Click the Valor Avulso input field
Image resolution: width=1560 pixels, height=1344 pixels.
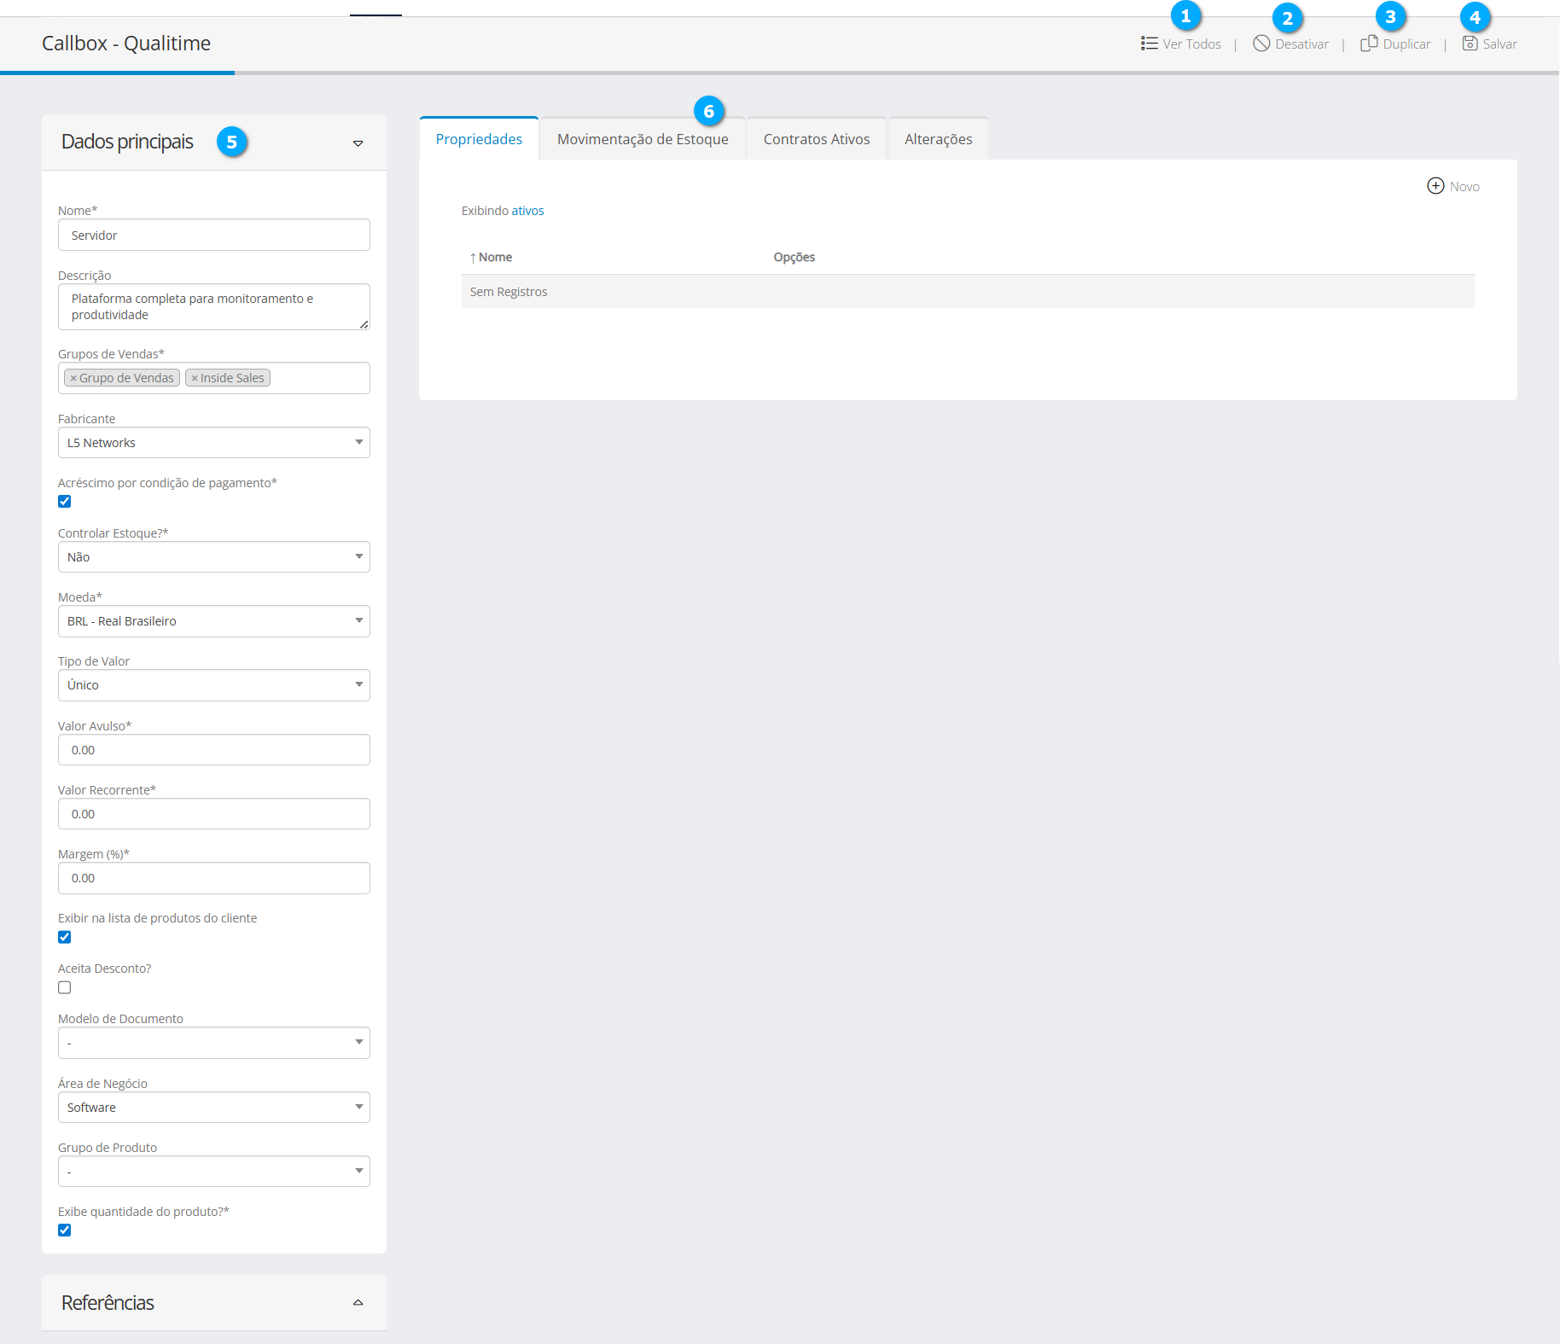pyautogui.click(x=213, y=750)
